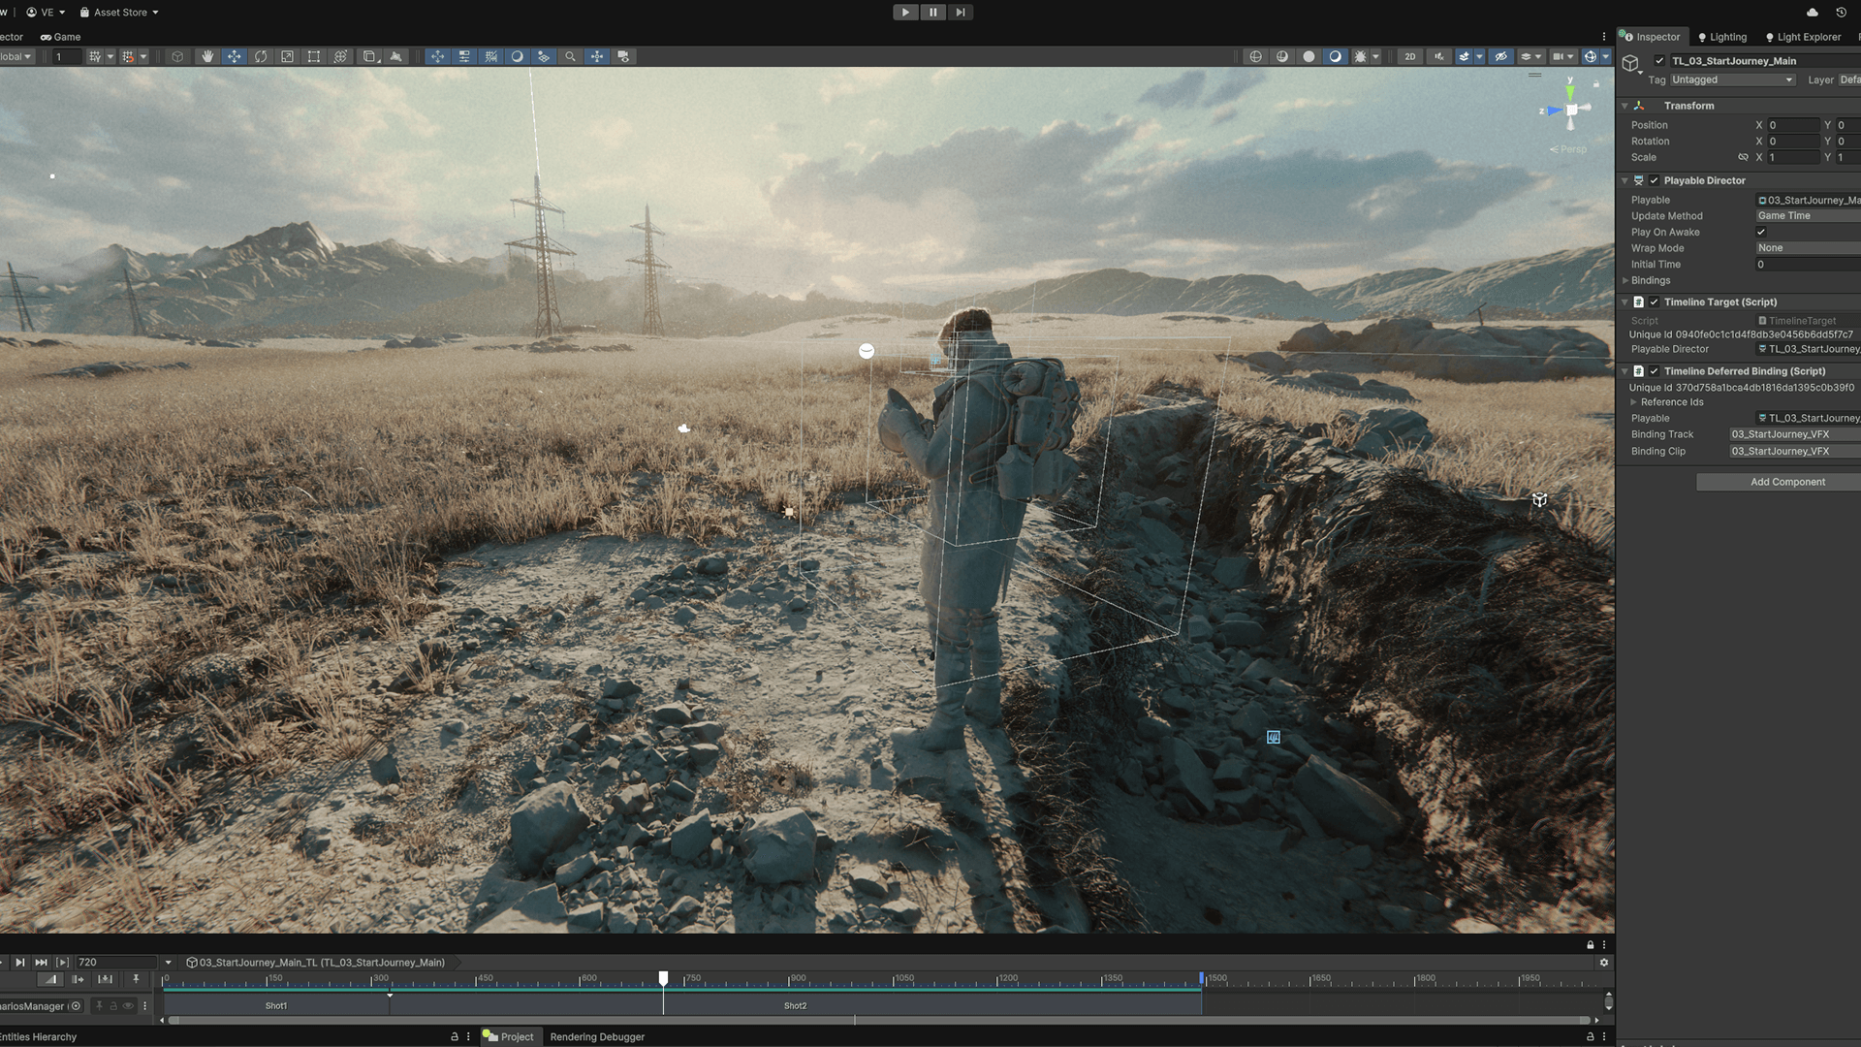Toggle the TL_03_StartJourney_Main active checkbox

pos(1659,60)
